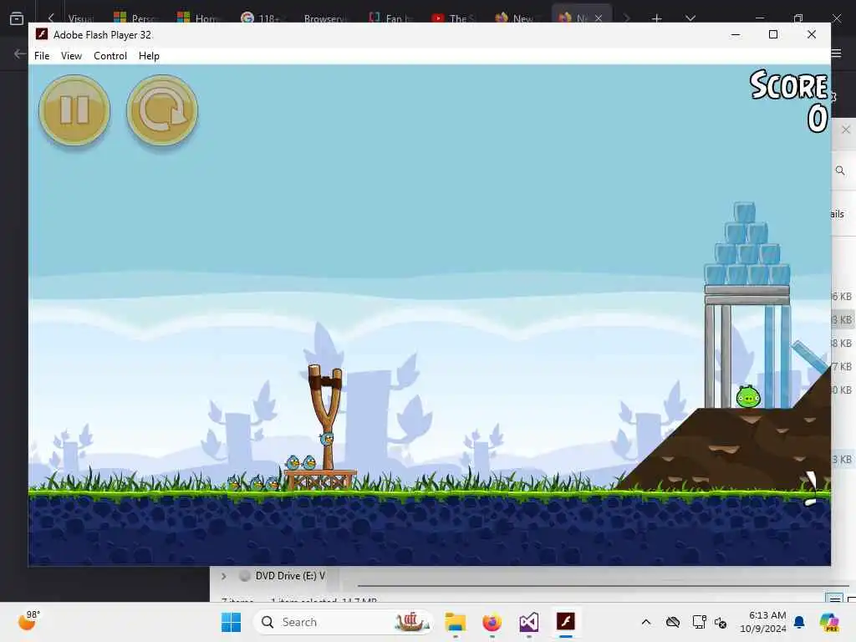Image resolution: width=856 pixels, height=642 pixels.
Task: Click the top ice block of the pyramid
Action: pos(745,213)
